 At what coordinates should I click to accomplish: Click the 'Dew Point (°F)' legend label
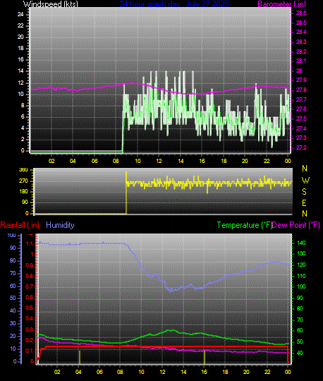(x=295, y=225)
